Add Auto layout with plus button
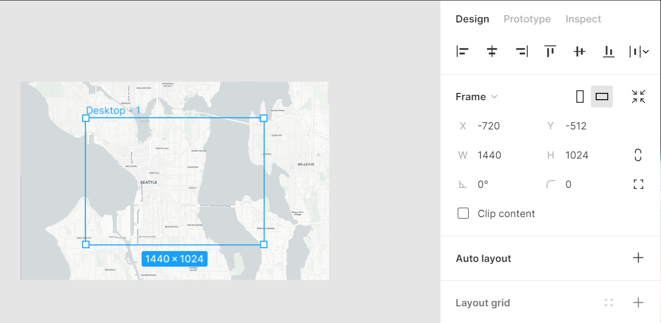The width and height of the screenshot is (661, 323). click(638, 258)
